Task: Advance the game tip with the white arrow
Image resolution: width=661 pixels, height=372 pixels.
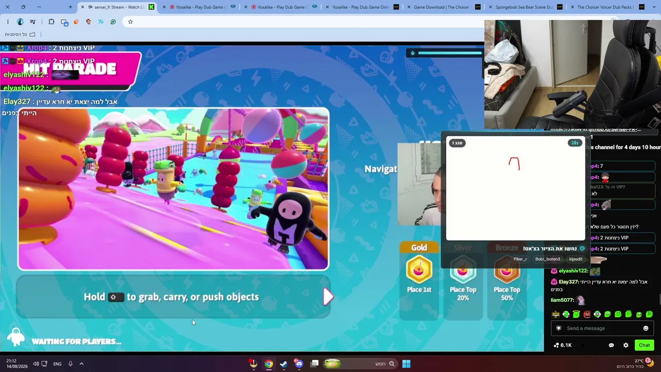Action: (328, 297)
